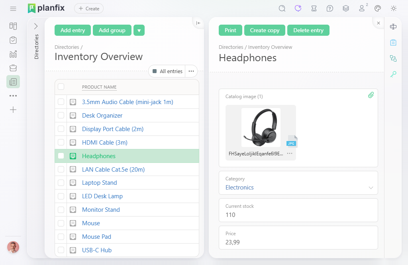
Task: Expand the Directories side panel chevron
Action: tap(36, 26)
